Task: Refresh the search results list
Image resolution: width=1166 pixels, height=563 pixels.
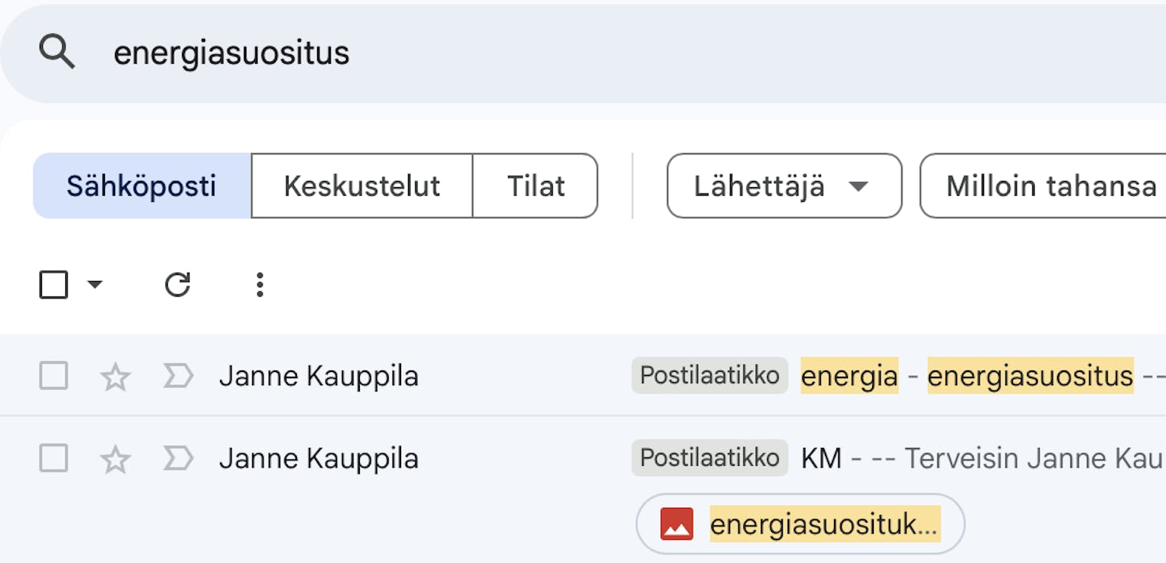Action: click(x=177, y=285)
